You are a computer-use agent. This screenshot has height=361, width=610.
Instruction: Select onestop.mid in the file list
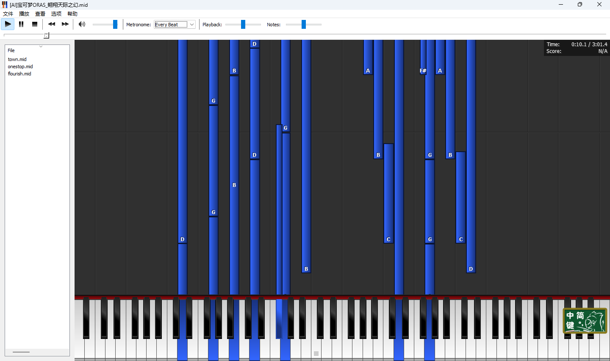coord(20,67)
